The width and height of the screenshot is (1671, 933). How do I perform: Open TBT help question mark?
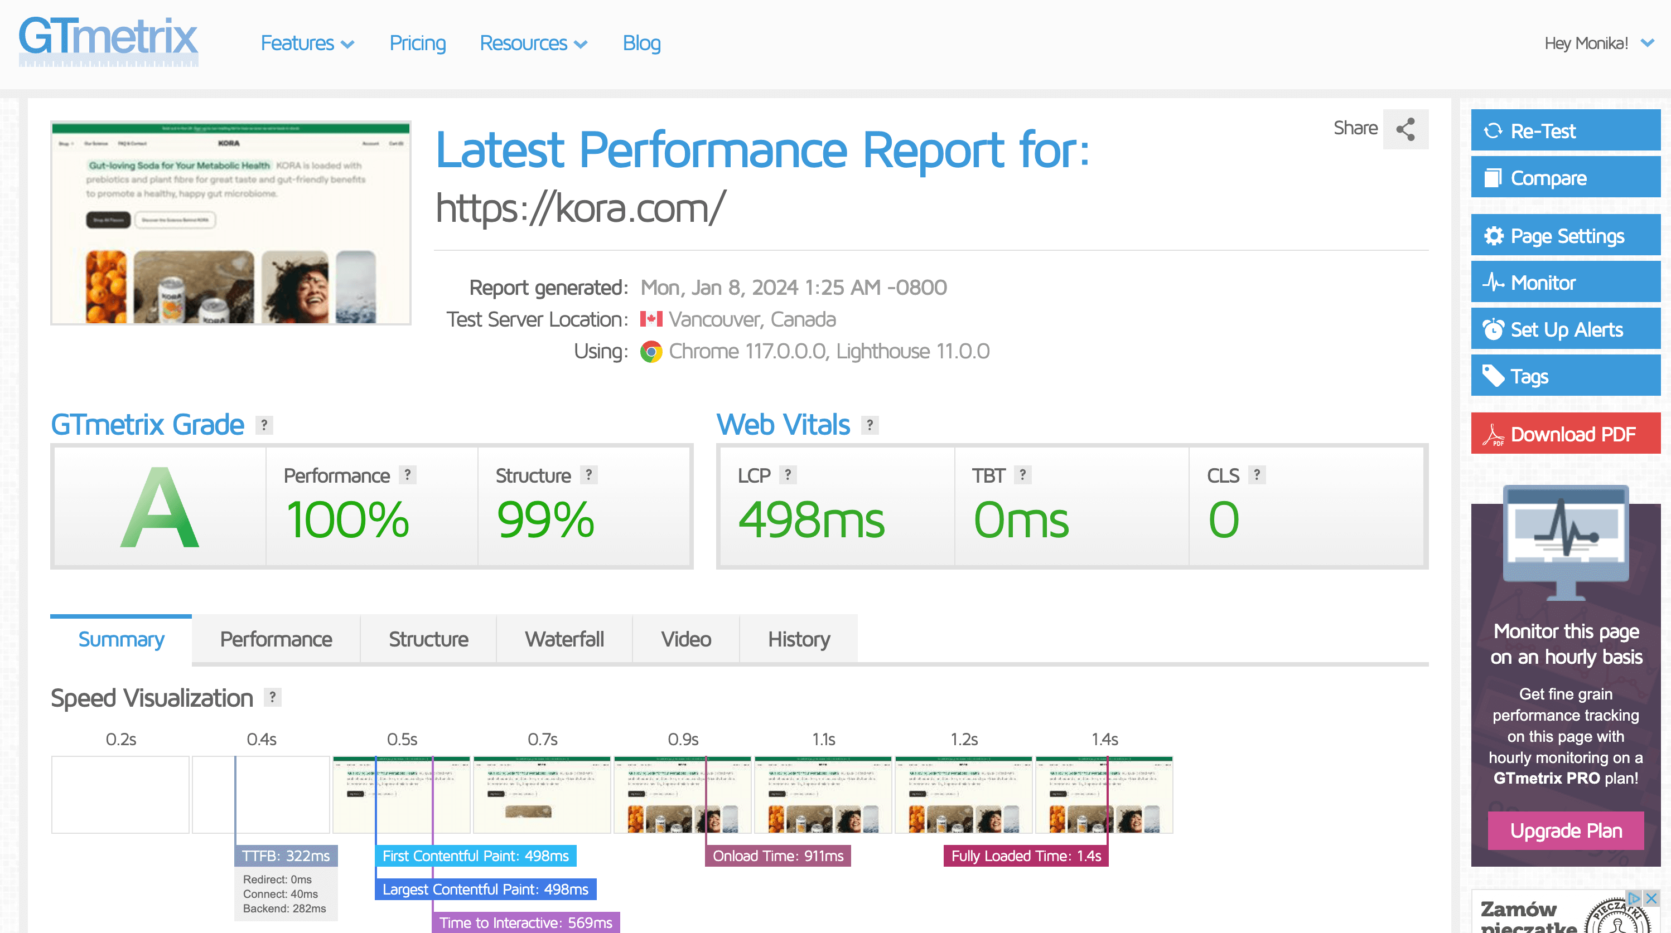[1022, 475]
